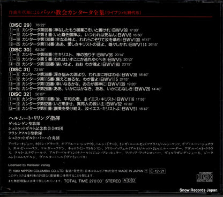
Task: Click the 1989 NIPPON COLUMBIA CO.,LTD. text
Action: pyautogui.click(x=38, y=171)
